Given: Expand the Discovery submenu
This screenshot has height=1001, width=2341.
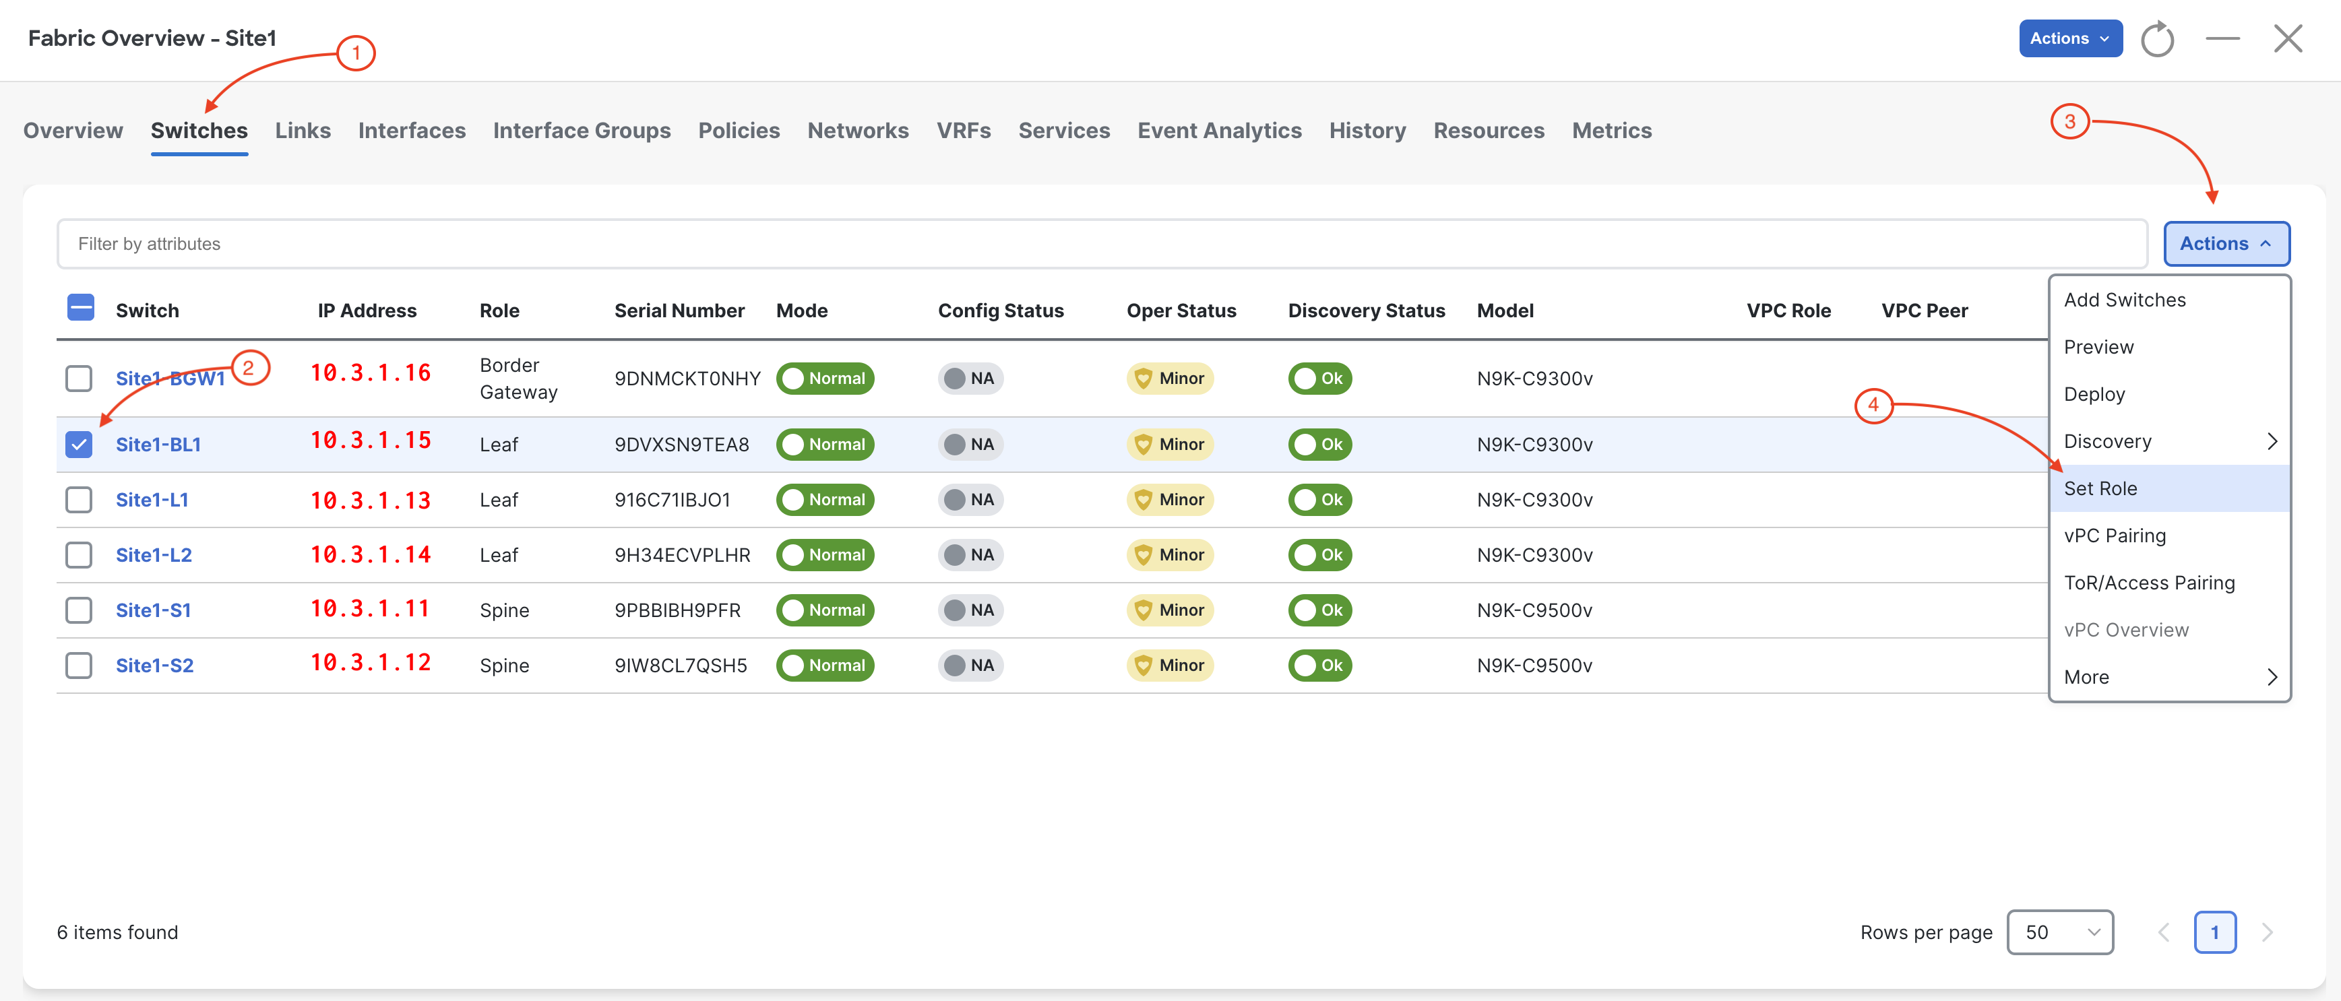Looking at the screenshot, I should (2169, 441).
